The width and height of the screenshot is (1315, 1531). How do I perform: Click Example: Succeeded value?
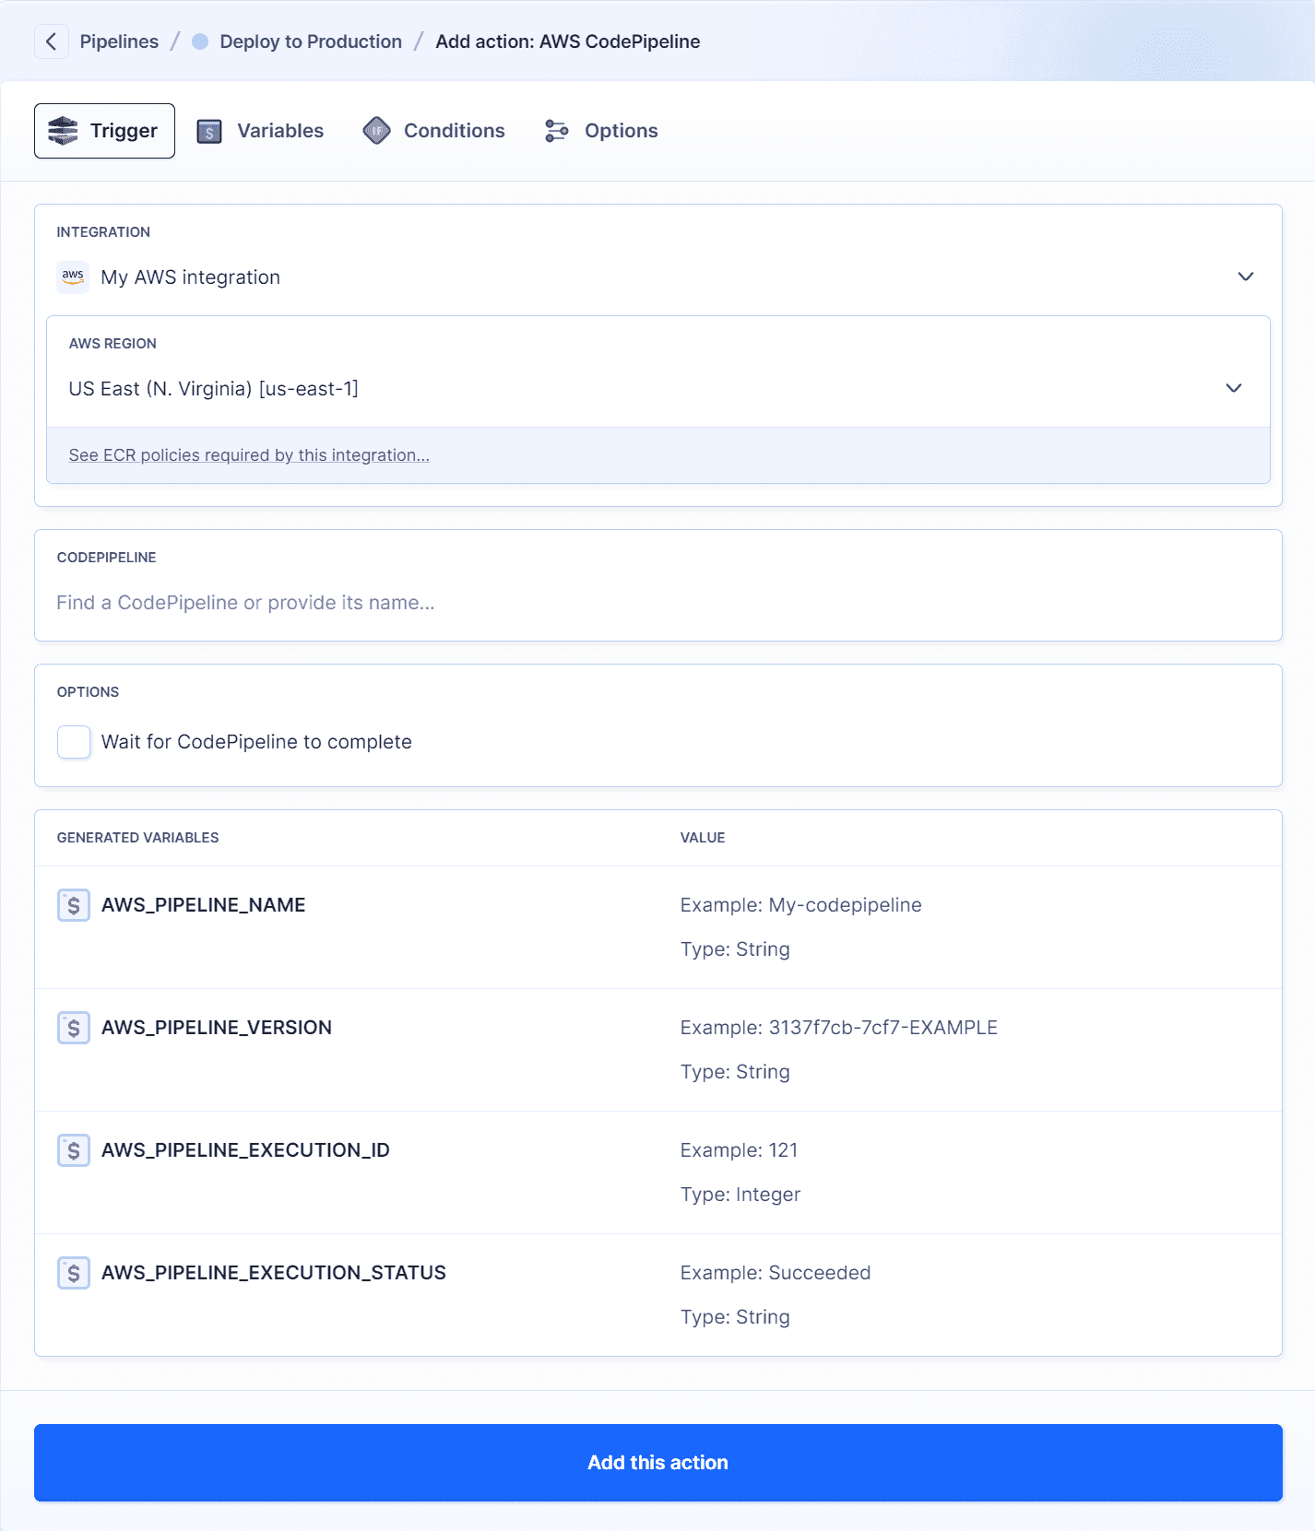tap(776, 1273)
